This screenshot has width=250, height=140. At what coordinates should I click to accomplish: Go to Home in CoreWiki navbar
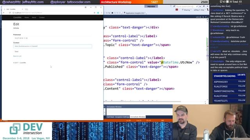point(27,17)
